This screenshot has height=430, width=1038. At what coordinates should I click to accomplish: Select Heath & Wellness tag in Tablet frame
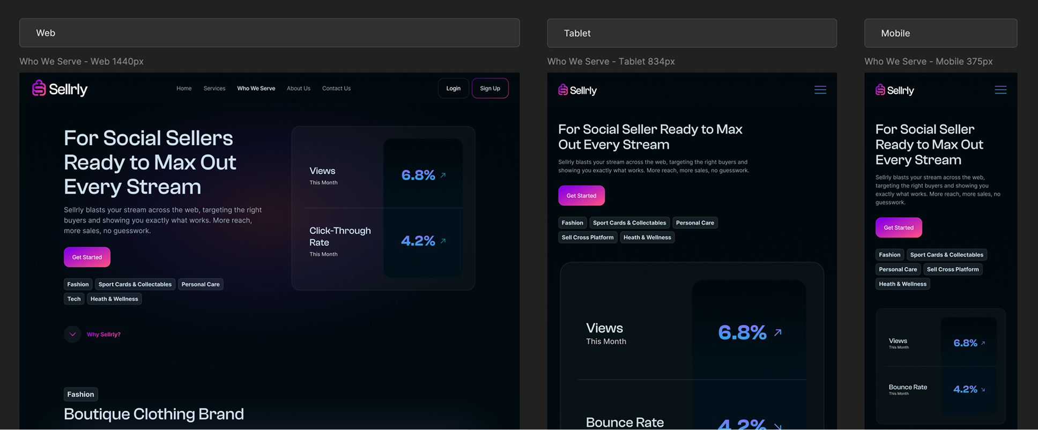[647, 238]
